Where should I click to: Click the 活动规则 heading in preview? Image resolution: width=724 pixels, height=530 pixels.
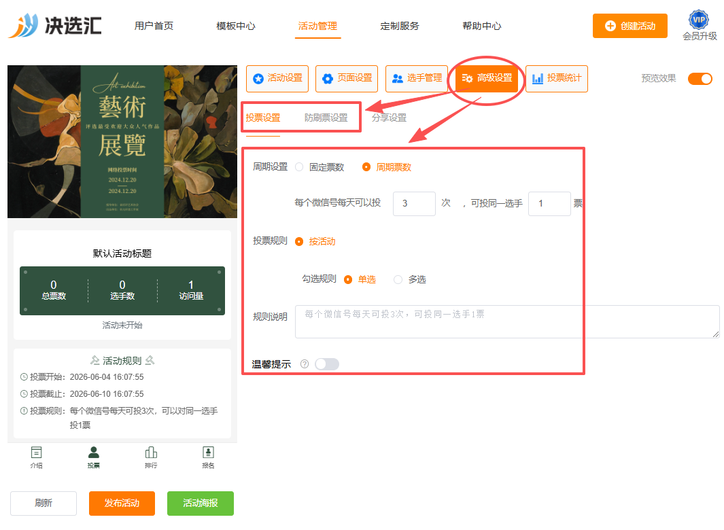coord(122,361)
